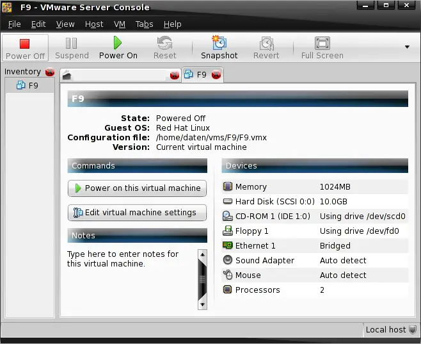Open the View menu
Screen dimensions: 421x344
click(x=65, y=24)
